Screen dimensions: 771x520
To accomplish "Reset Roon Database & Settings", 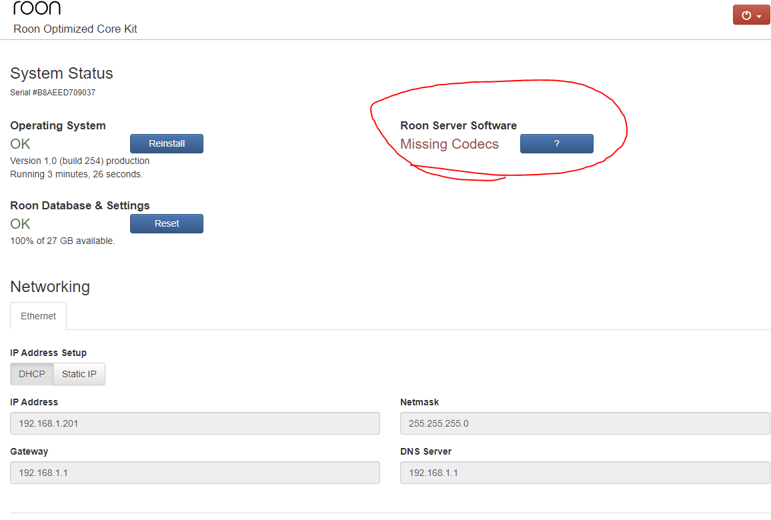I will [167, 223].
